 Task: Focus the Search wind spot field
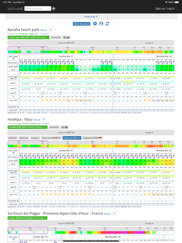(x=38, y=9)
